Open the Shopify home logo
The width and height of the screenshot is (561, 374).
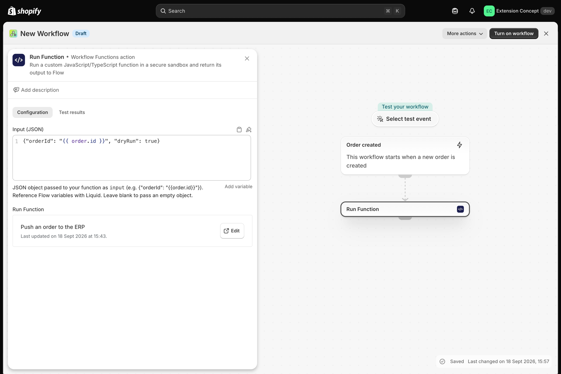pos(25,11)
